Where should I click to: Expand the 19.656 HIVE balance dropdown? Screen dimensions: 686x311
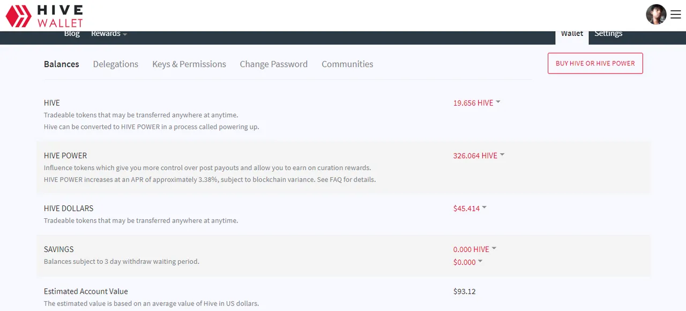point(476,103)
